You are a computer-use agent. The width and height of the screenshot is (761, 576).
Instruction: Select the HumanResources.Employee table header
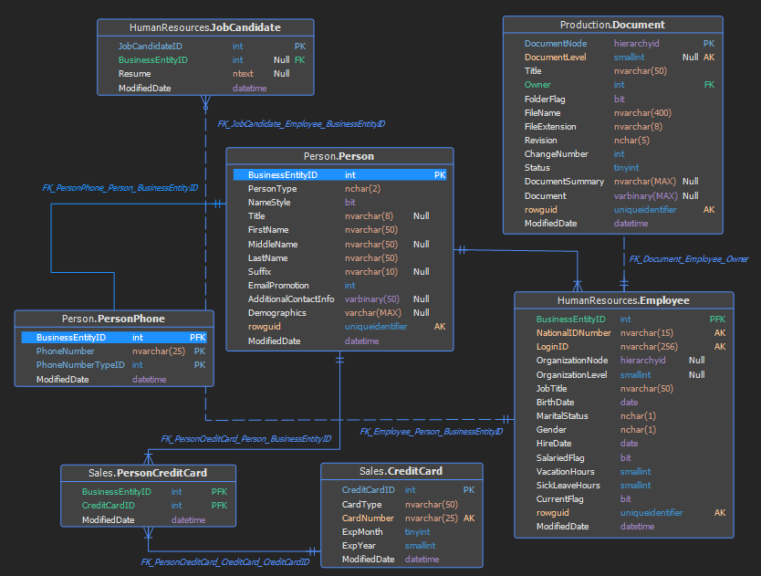(x=623, y=300)
